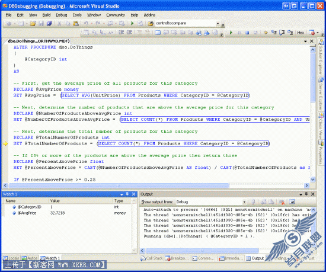
Task: Click the Clear All output icon with red X
Action: [282, 201]
